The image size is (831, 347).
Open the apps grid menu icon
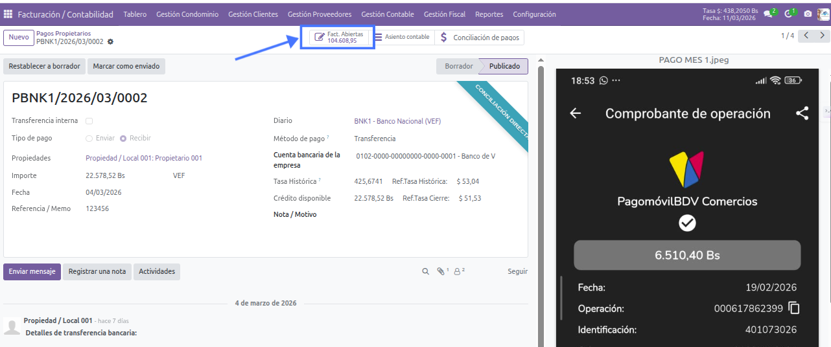click(x=8, y=14)
